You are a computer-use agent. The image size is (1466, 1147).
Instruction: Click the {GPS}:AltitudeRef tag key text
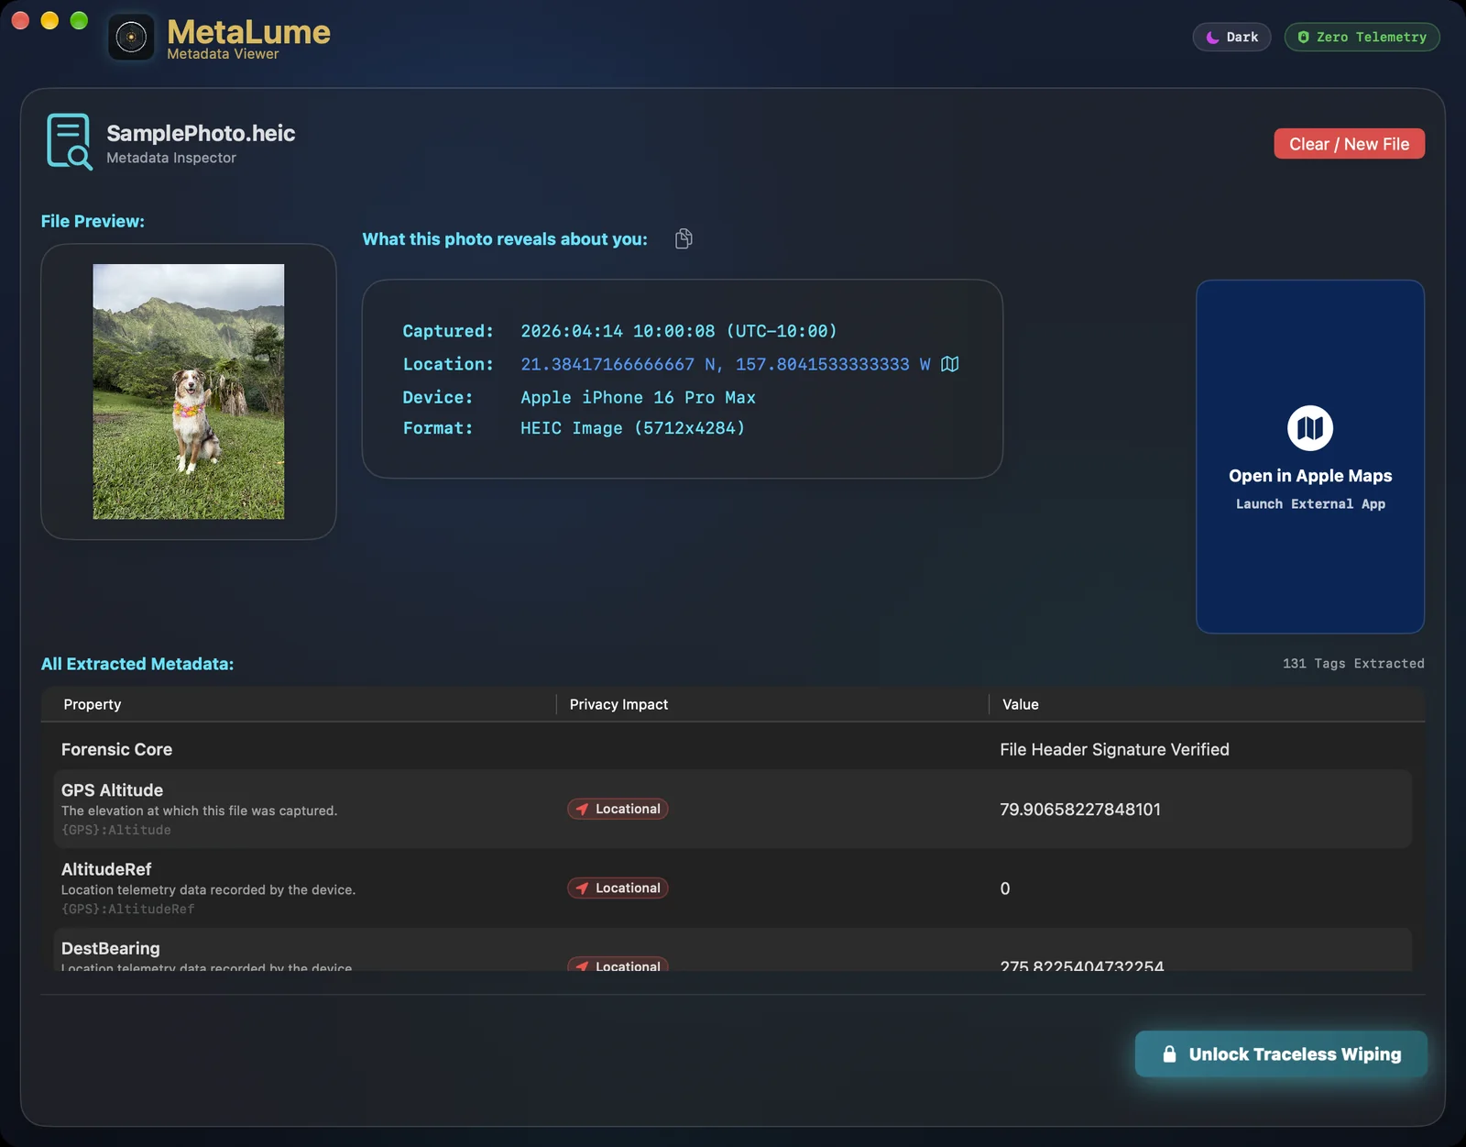[x=128, y=909]
